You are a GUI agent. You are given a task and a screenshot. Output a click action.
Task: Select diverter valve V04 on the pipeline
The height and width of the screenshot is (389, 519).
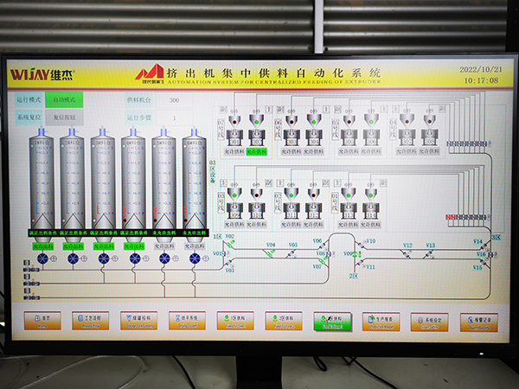[270, 252]
